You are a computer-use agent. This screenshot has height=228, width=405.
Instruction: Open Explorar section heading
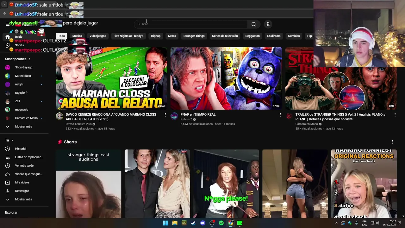[x=11, y=212]
